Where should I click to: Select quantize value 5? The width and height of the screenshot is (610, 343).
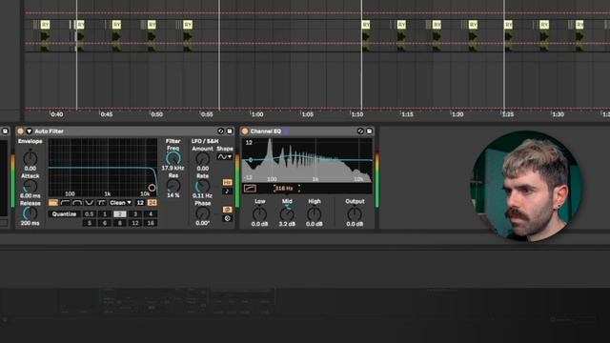tap(89, 223)
